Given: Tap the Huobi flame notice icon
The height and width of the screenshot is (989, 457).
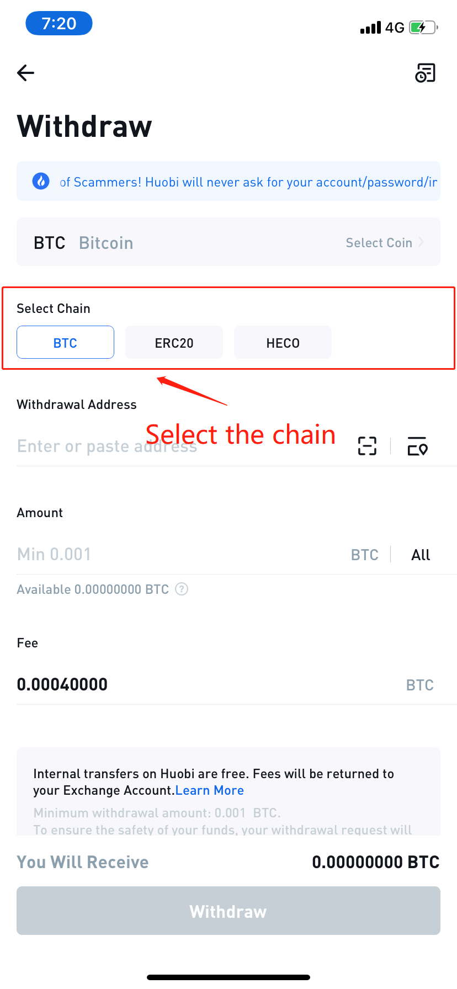Looking at the screenshot, I should click(41, 181).
